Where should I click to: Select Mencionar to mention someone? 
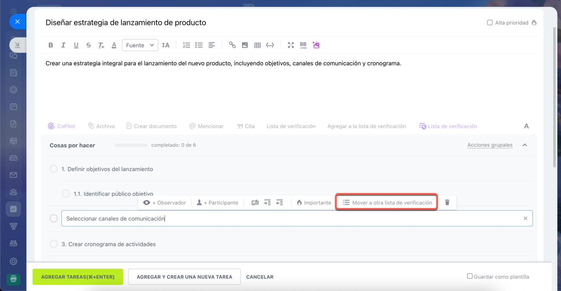[206, 126]
